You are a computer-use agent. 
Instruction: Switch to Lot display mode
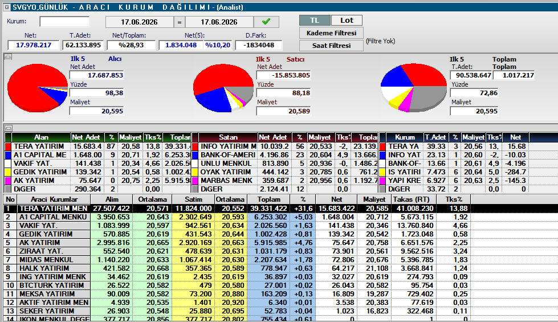(x=347, y=21)
